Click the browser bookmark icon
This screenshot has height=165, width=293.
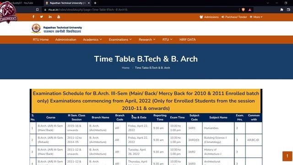pyautogui.click(x=38, y=10)
